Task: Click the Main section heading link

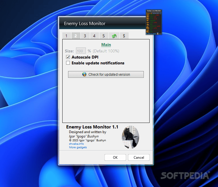Action: tap(106, 45)
